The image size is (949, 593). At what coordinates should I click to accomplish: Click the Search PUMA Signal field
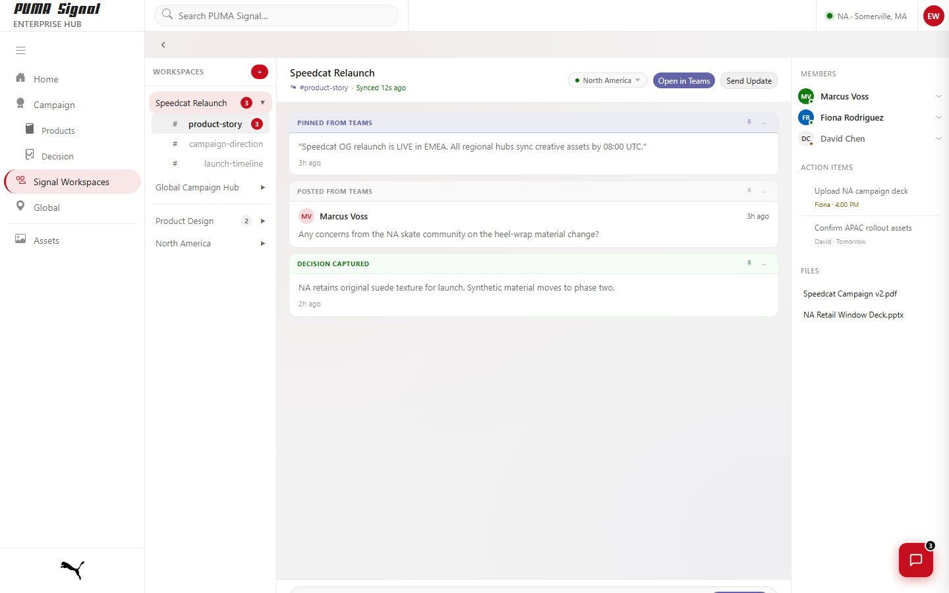276,15
